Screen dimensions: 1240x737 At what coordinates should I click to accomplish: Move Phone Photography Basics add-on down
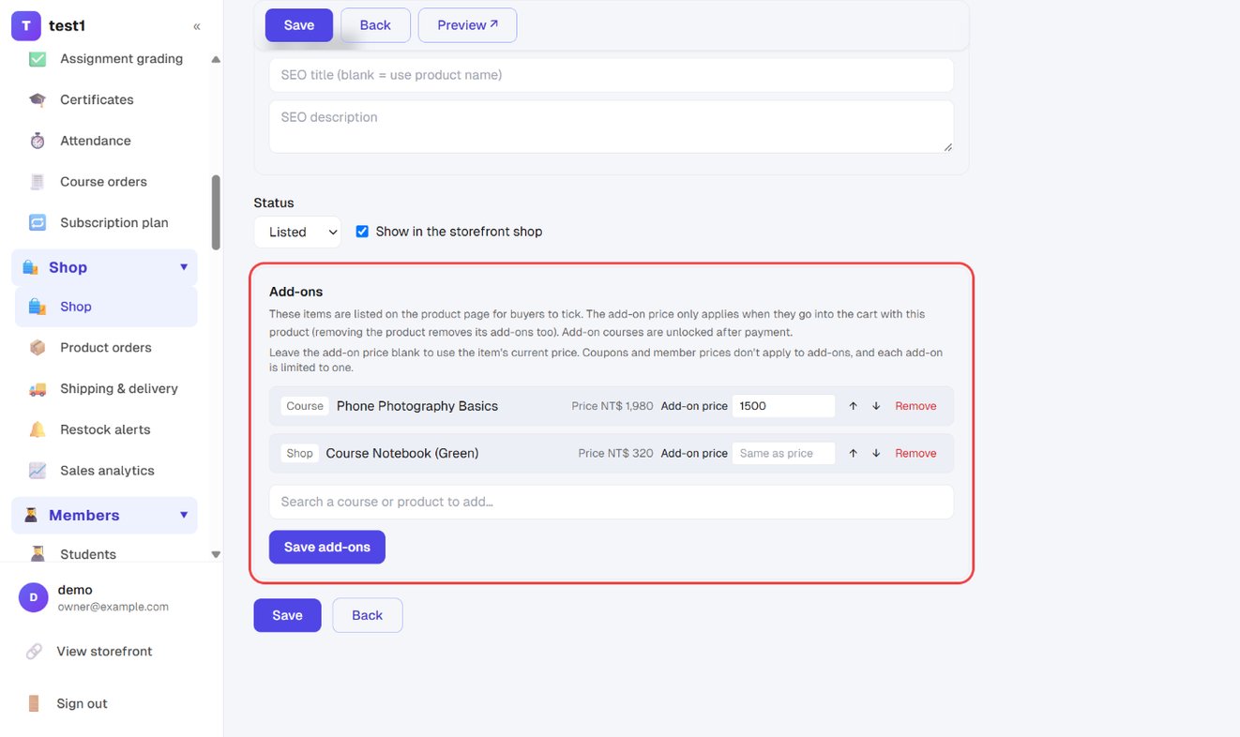pyautogui.click(x=876, y=406)
